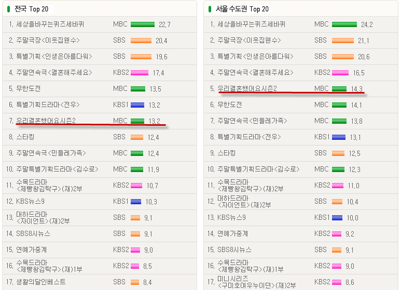The width and height of the screenshot is (401, 290).
Task: Click 연예가중계 in the 서울 수도권 list
Action: click(x=233, y=234)
